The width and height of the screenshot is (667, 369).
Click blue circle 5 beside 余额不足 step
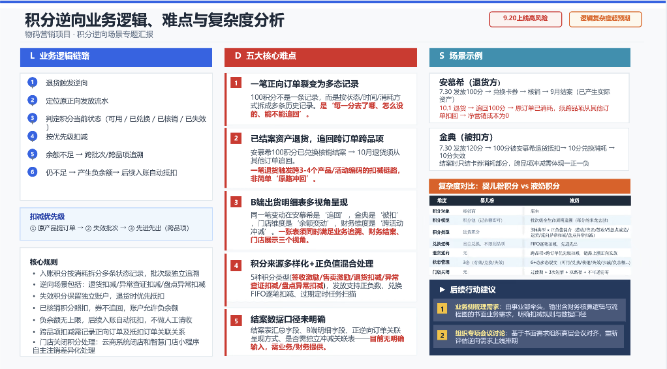(33, 154)
